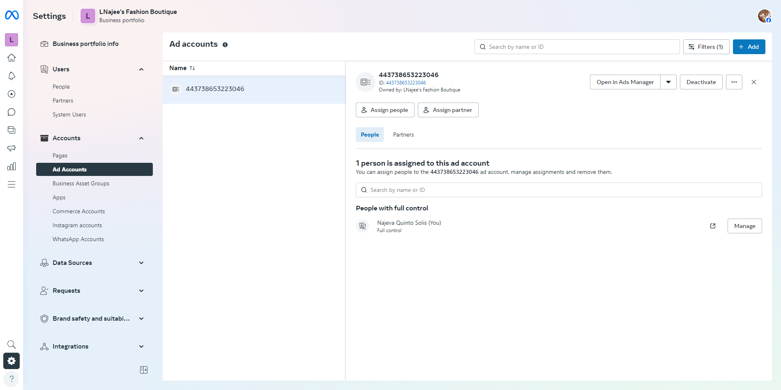Open the Ads Manager dropdown arrow
The width and height of the screenshot is (781, 390).
(668, 82)
